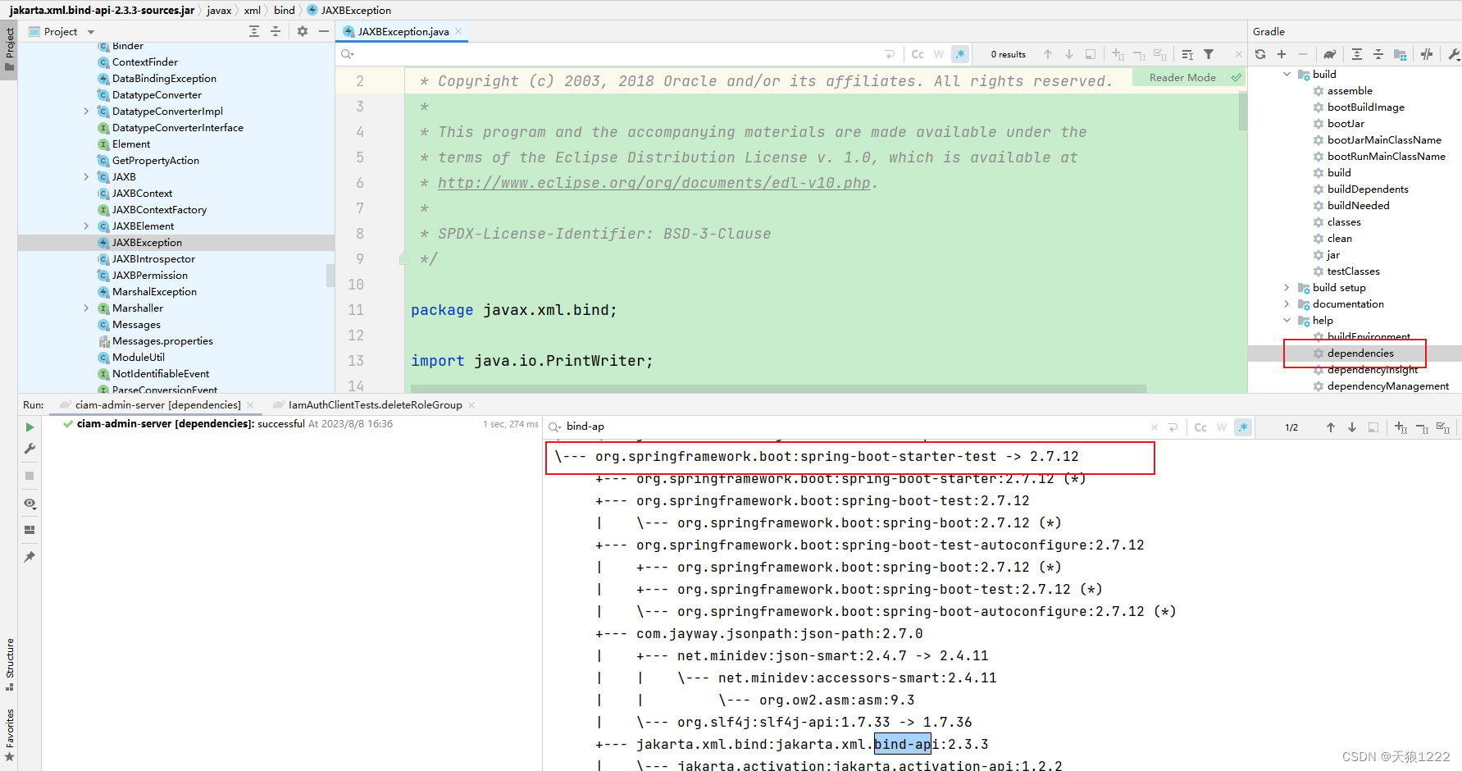Click the filter icon in the editor search bar

[1209, 53]
